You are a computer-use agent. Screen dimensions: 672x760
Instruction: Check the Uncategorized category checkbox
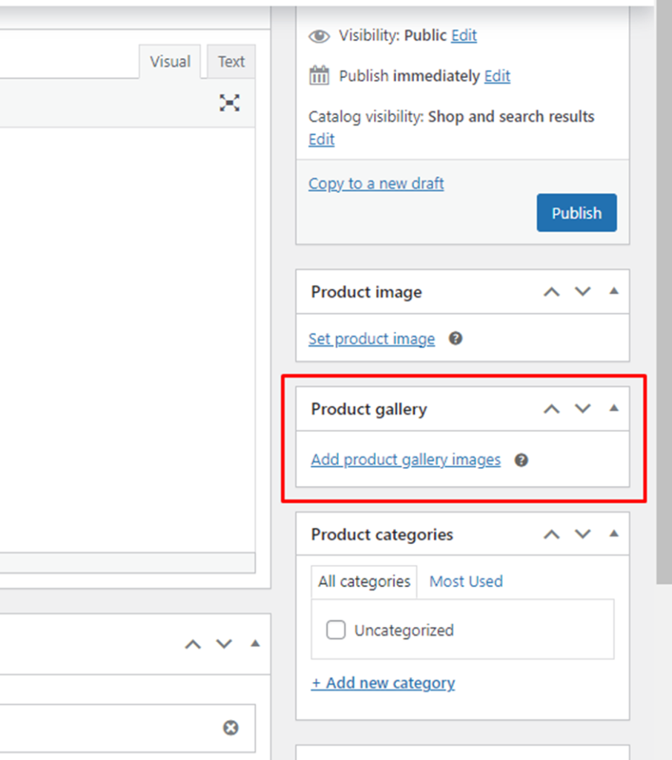[335, 629]
